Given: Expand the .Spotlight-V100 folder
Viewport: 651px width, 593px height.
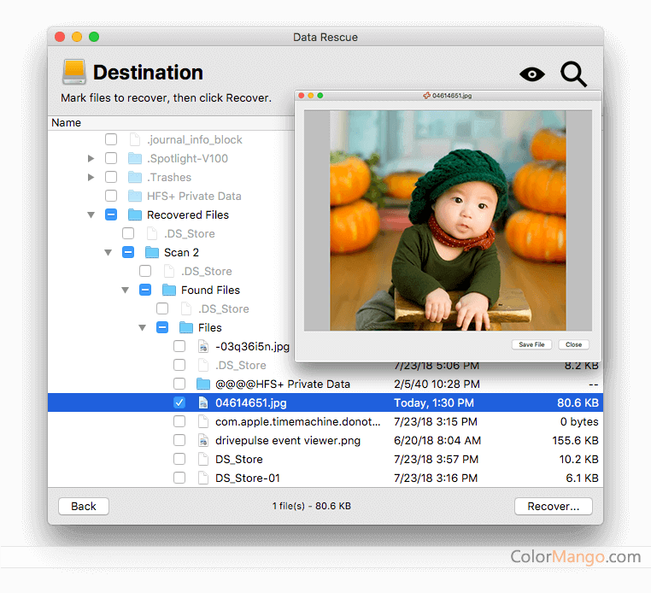Looking at the screenshot, I should click(91, 159).
